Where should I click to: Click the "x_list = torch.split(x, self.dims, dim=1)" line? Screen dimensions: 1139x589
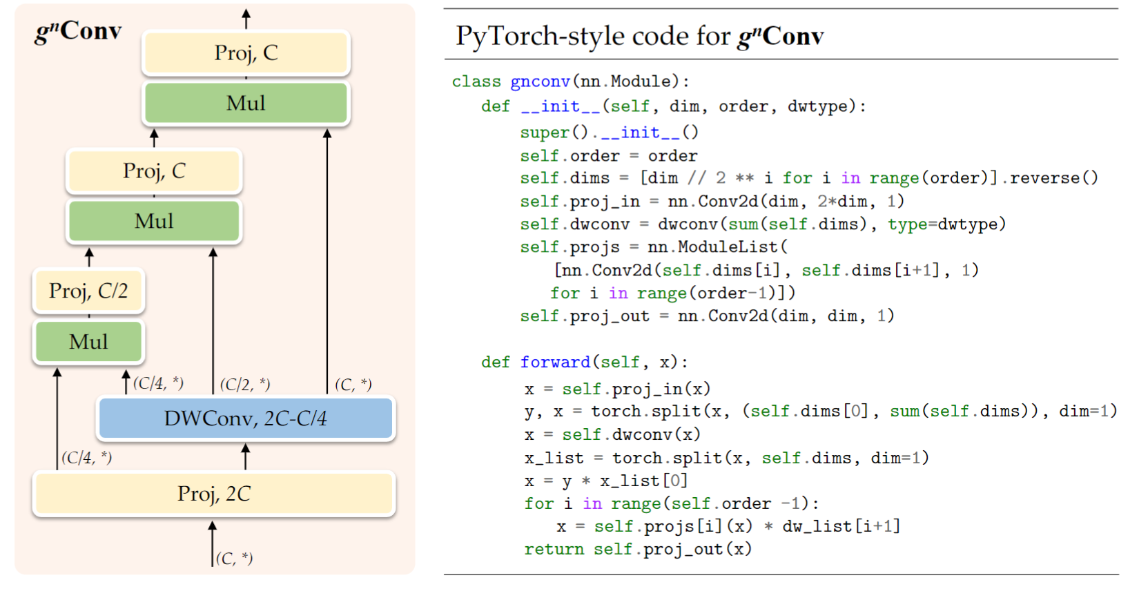726,458
